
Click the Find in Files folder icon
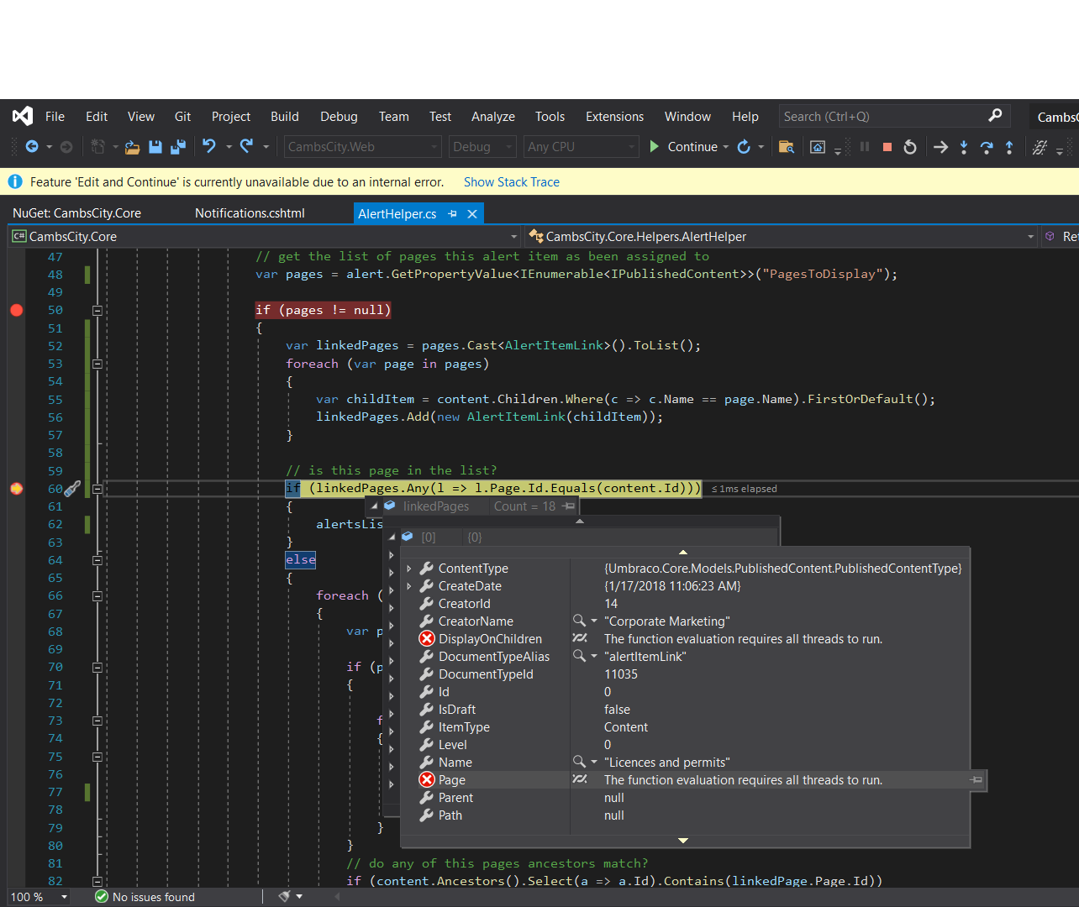click(787, 147)
